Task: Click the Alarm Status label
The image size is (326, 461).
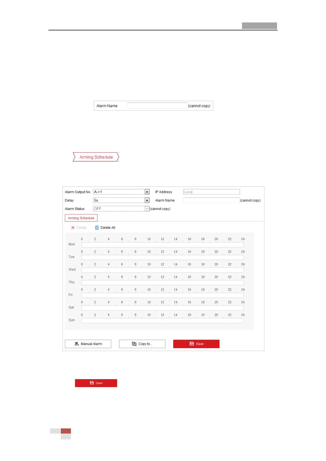Action: [x=75, y=209]
